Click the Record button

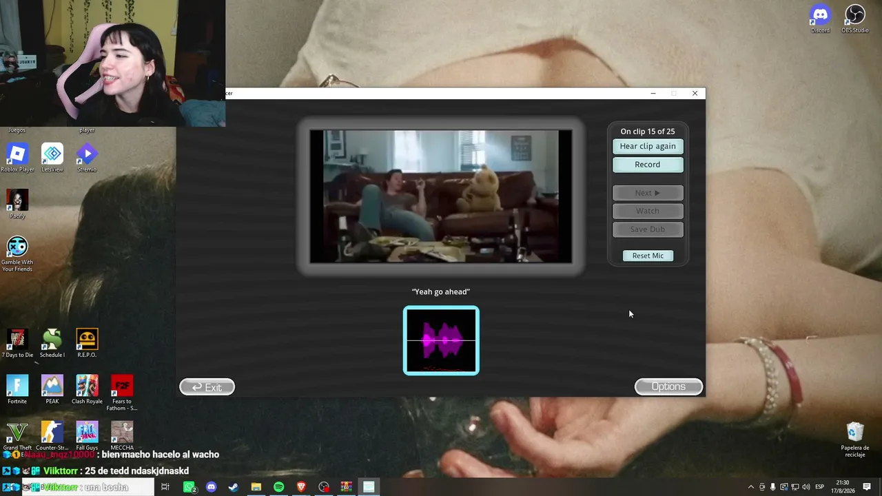tap(648, 165)
